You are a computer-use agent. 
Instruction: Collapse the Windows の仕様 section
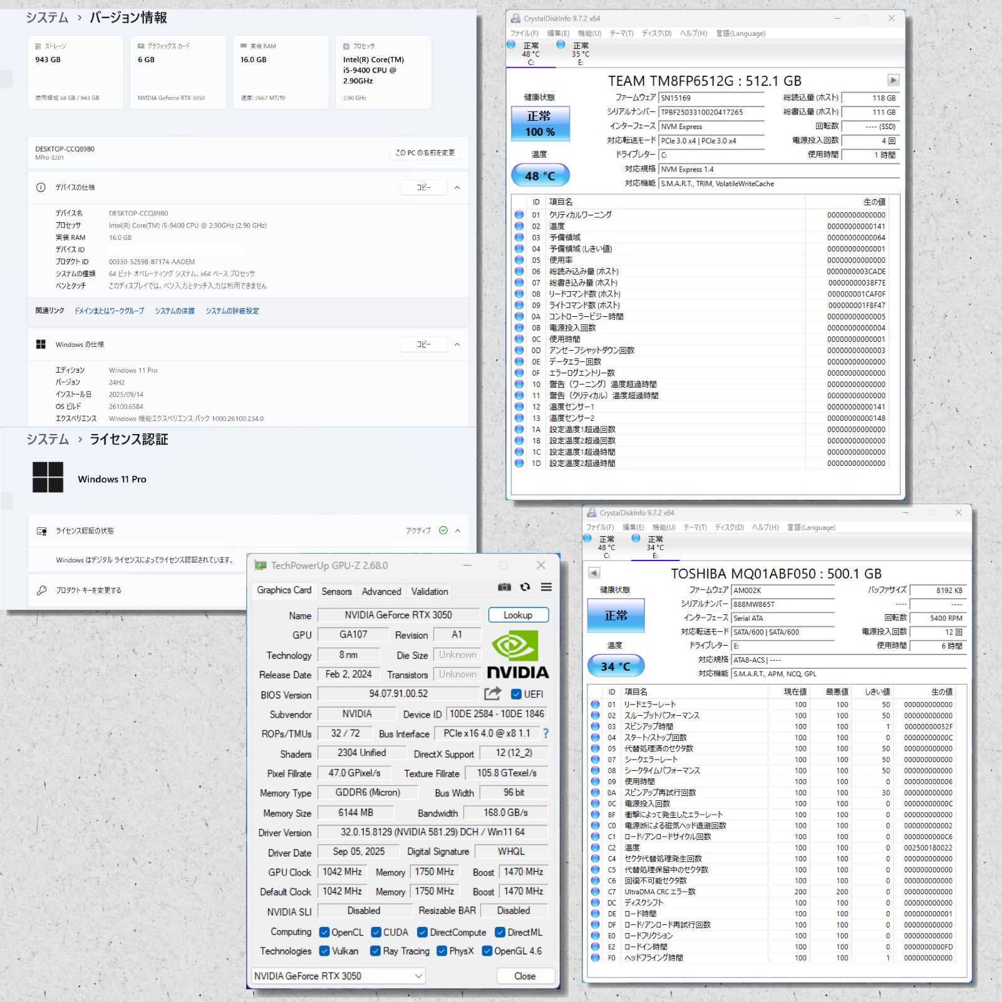point(457,344)
